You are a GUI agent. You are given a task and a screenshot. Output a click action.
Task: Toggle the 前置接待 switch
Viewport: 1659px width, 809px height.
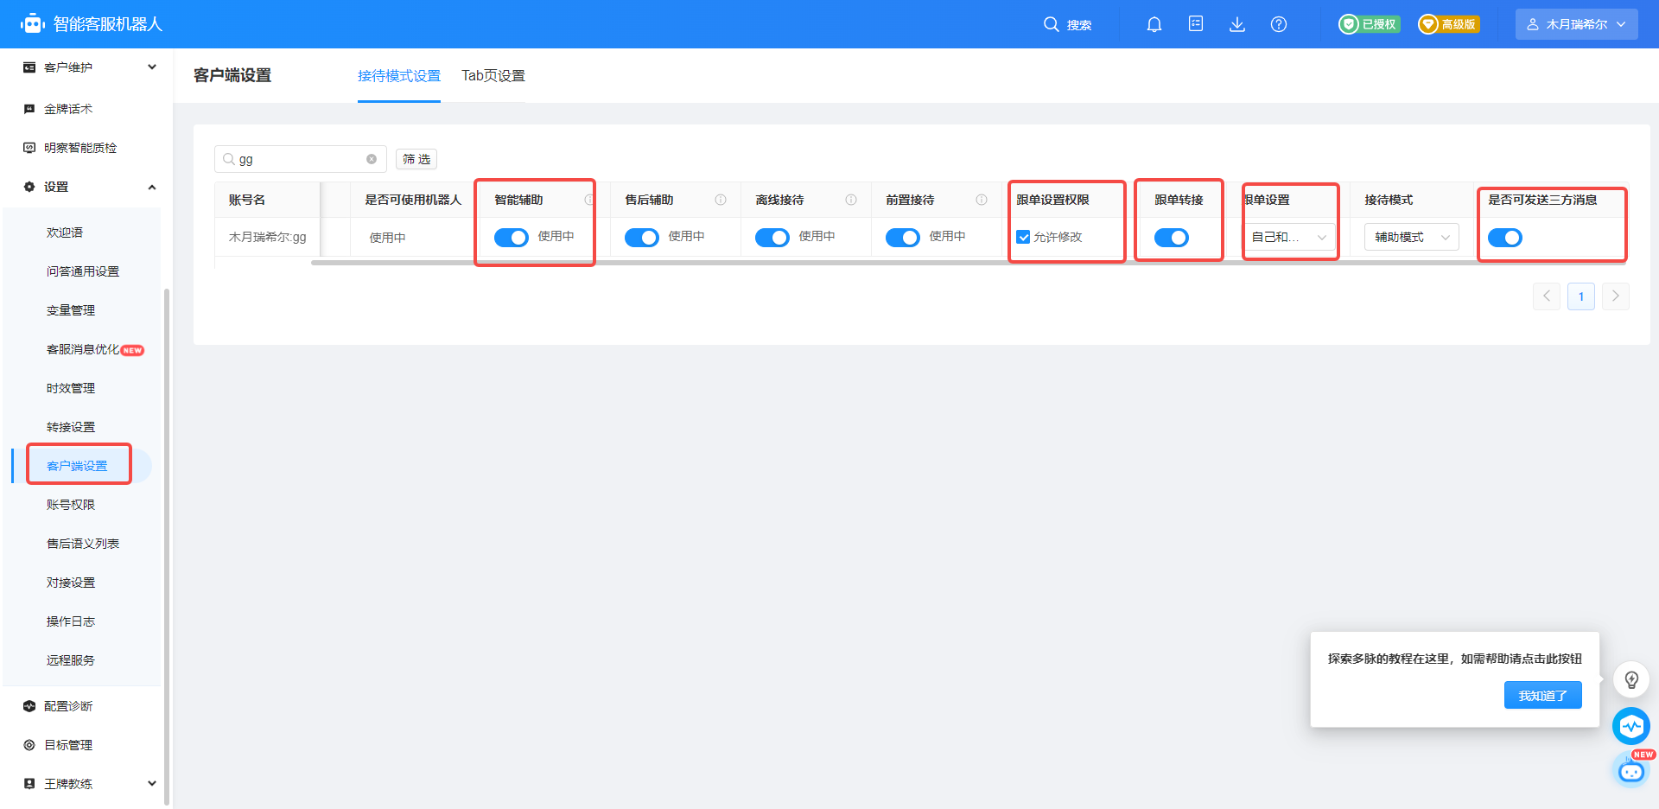[903, 238]
